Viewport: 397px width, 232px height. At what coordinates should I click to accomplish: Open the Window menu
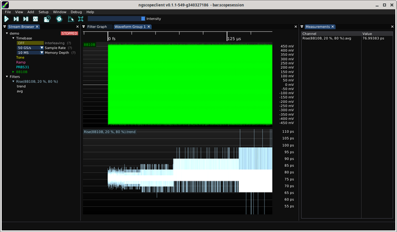[x=60, y=12]
